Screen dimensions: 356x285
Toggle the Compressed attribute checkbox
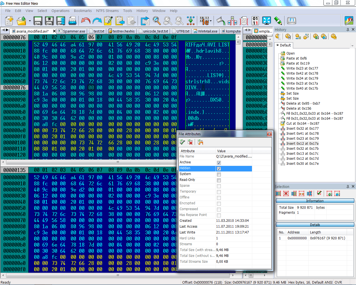219,210
